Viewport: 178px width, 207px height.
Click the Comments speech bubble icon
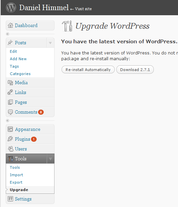pyautogui.click(x=10, y=112)
